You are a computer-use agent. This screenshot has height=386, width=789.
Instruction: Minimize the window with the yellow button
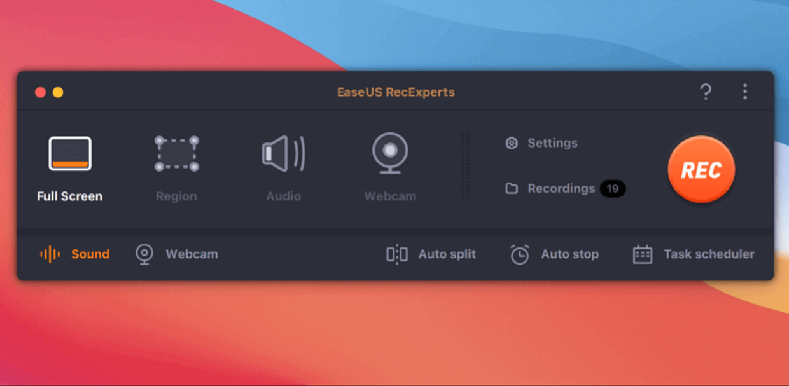coord(58,92)
